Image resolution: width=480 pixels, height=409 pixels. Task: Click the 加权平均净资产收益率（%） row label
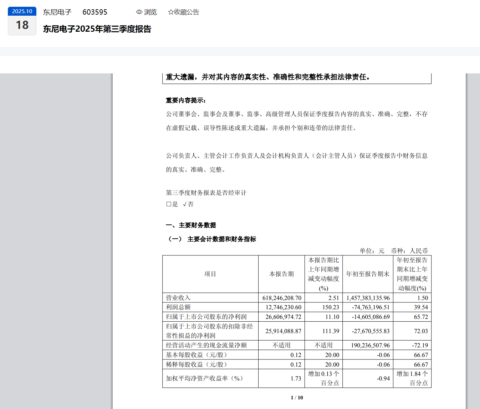click(x=205, y=378)
